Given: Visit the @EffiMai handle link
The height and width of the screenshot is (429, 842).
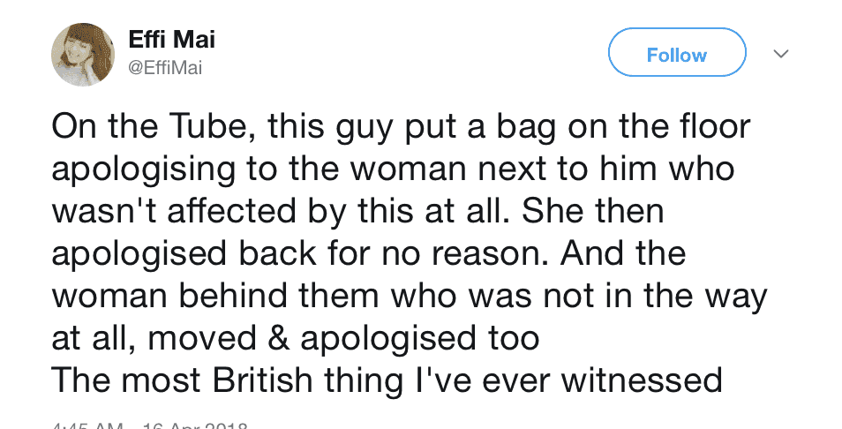Looking at the screenshot, I should (165, 69).
